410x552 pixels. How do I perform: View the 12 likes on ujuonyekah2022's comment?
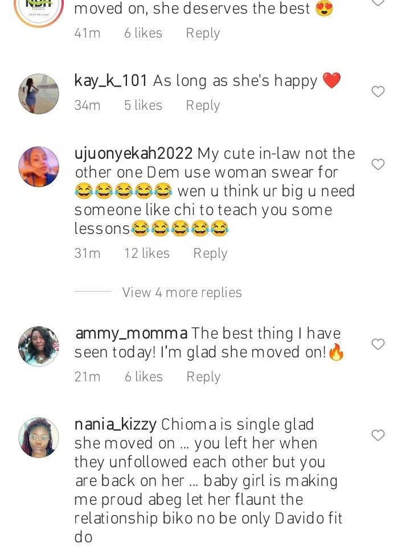(x=147, y=254)
